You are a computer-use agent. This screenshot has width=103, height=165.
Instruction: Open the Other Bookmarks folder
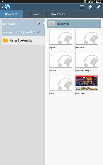(x=23, y=40)
